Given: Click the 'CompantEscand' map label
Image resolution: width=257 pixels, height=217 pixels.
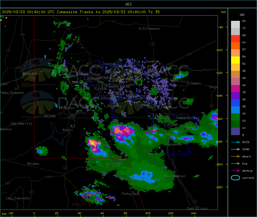Looking at the screenshot, I should [188, 118].
